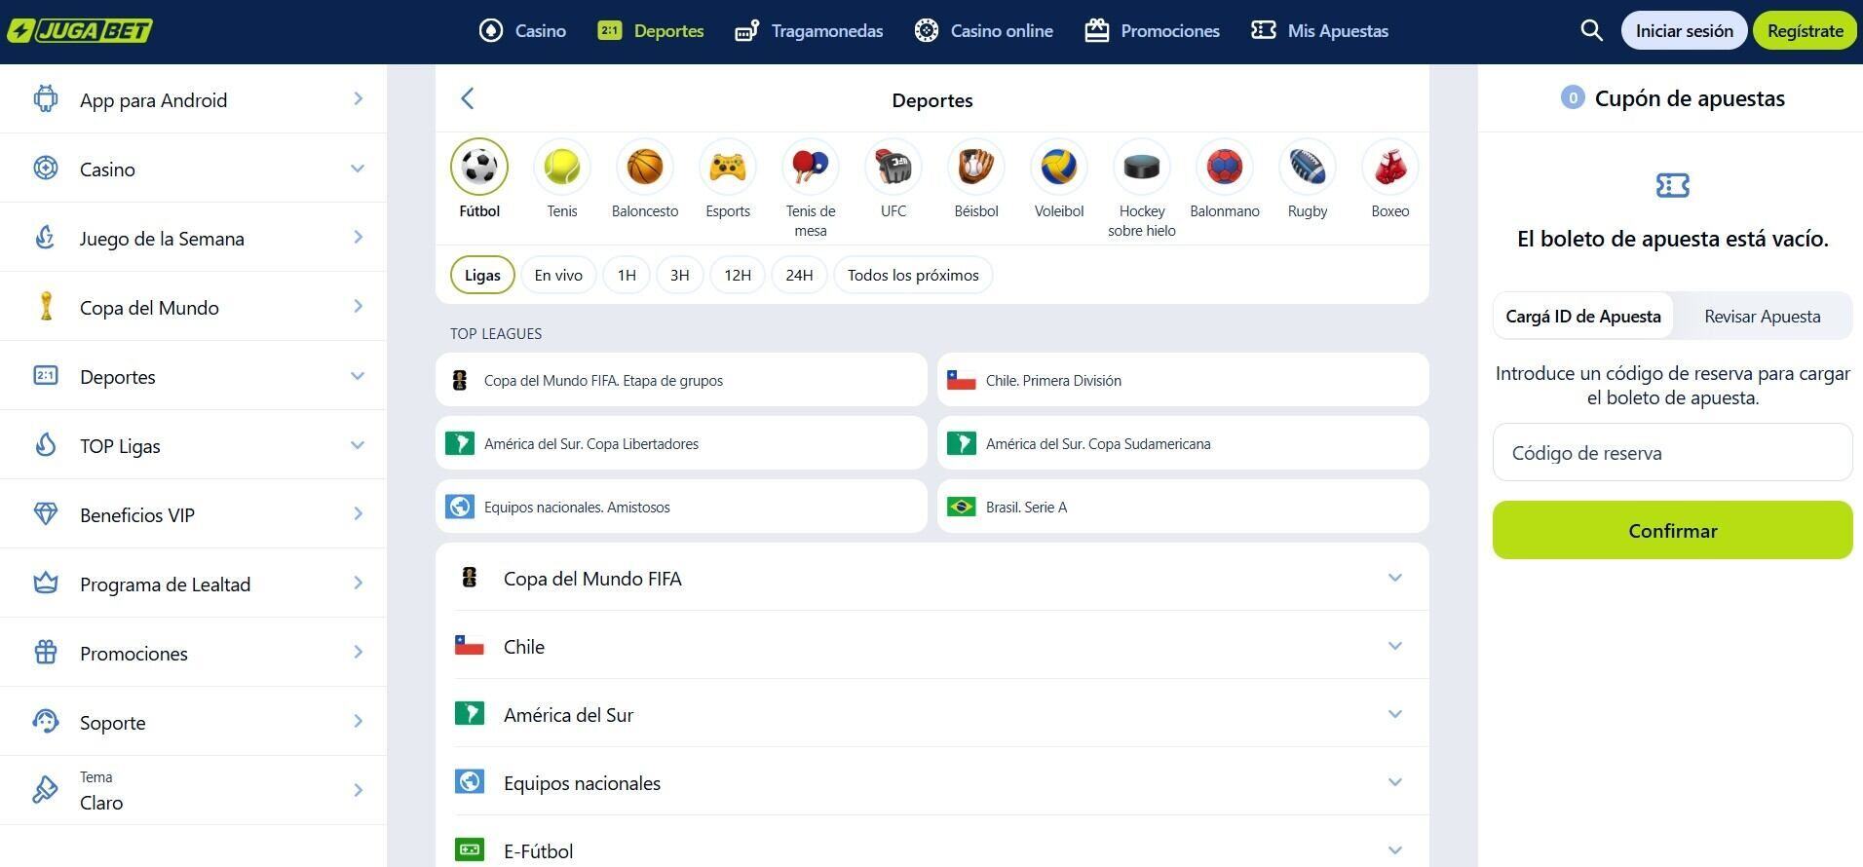
Task: Switch to Revisar Apuesta
Action: tap(1763, 316)
